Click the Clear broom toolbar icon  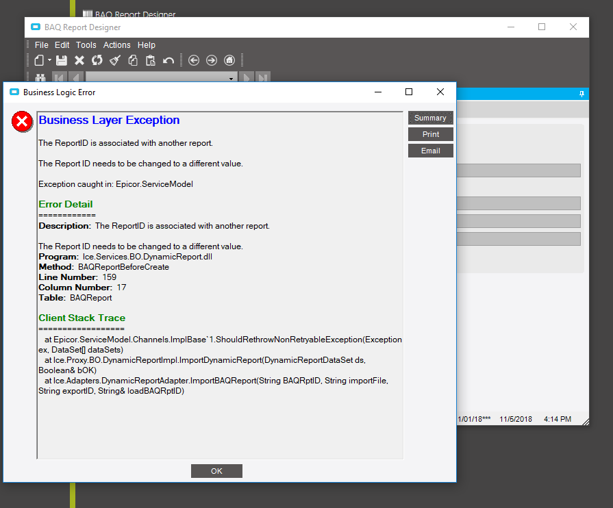[115, 60]
